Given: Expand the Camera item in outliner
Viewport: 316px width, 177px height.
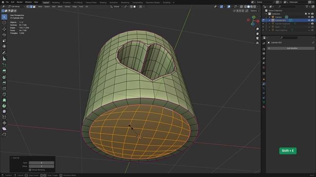Looking at the screenshot, I should tap(270, 17).
